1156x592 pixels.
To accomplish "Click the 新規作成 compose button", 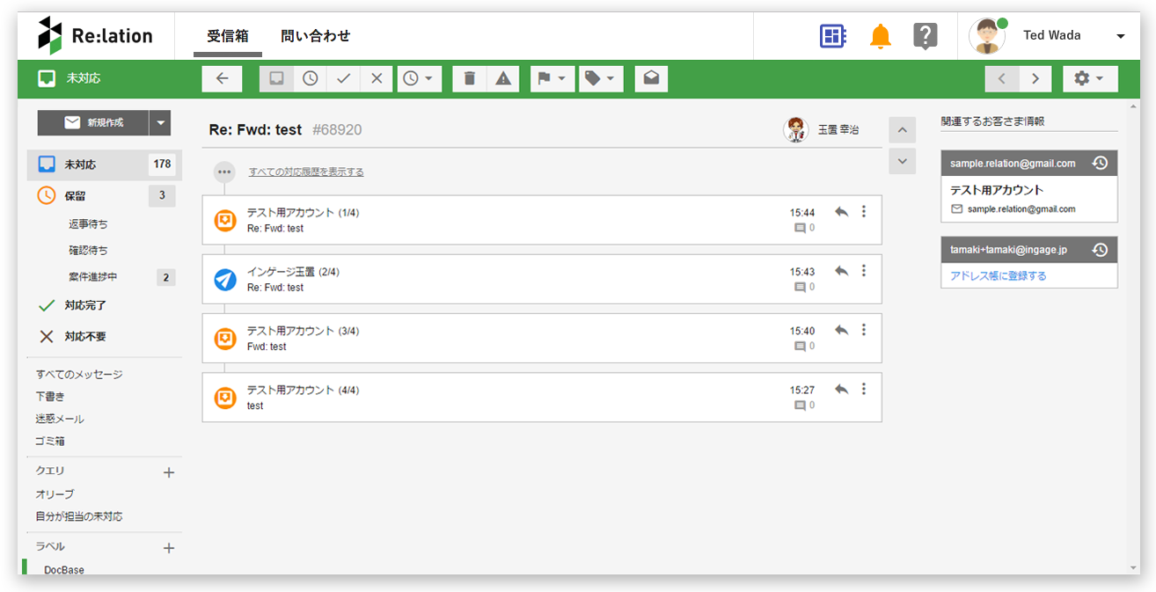I will pyautogui.click(x=93, y=123).
